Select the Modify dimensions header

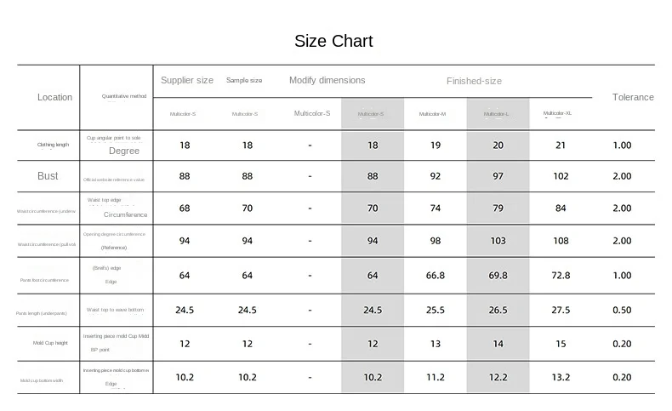327,80
